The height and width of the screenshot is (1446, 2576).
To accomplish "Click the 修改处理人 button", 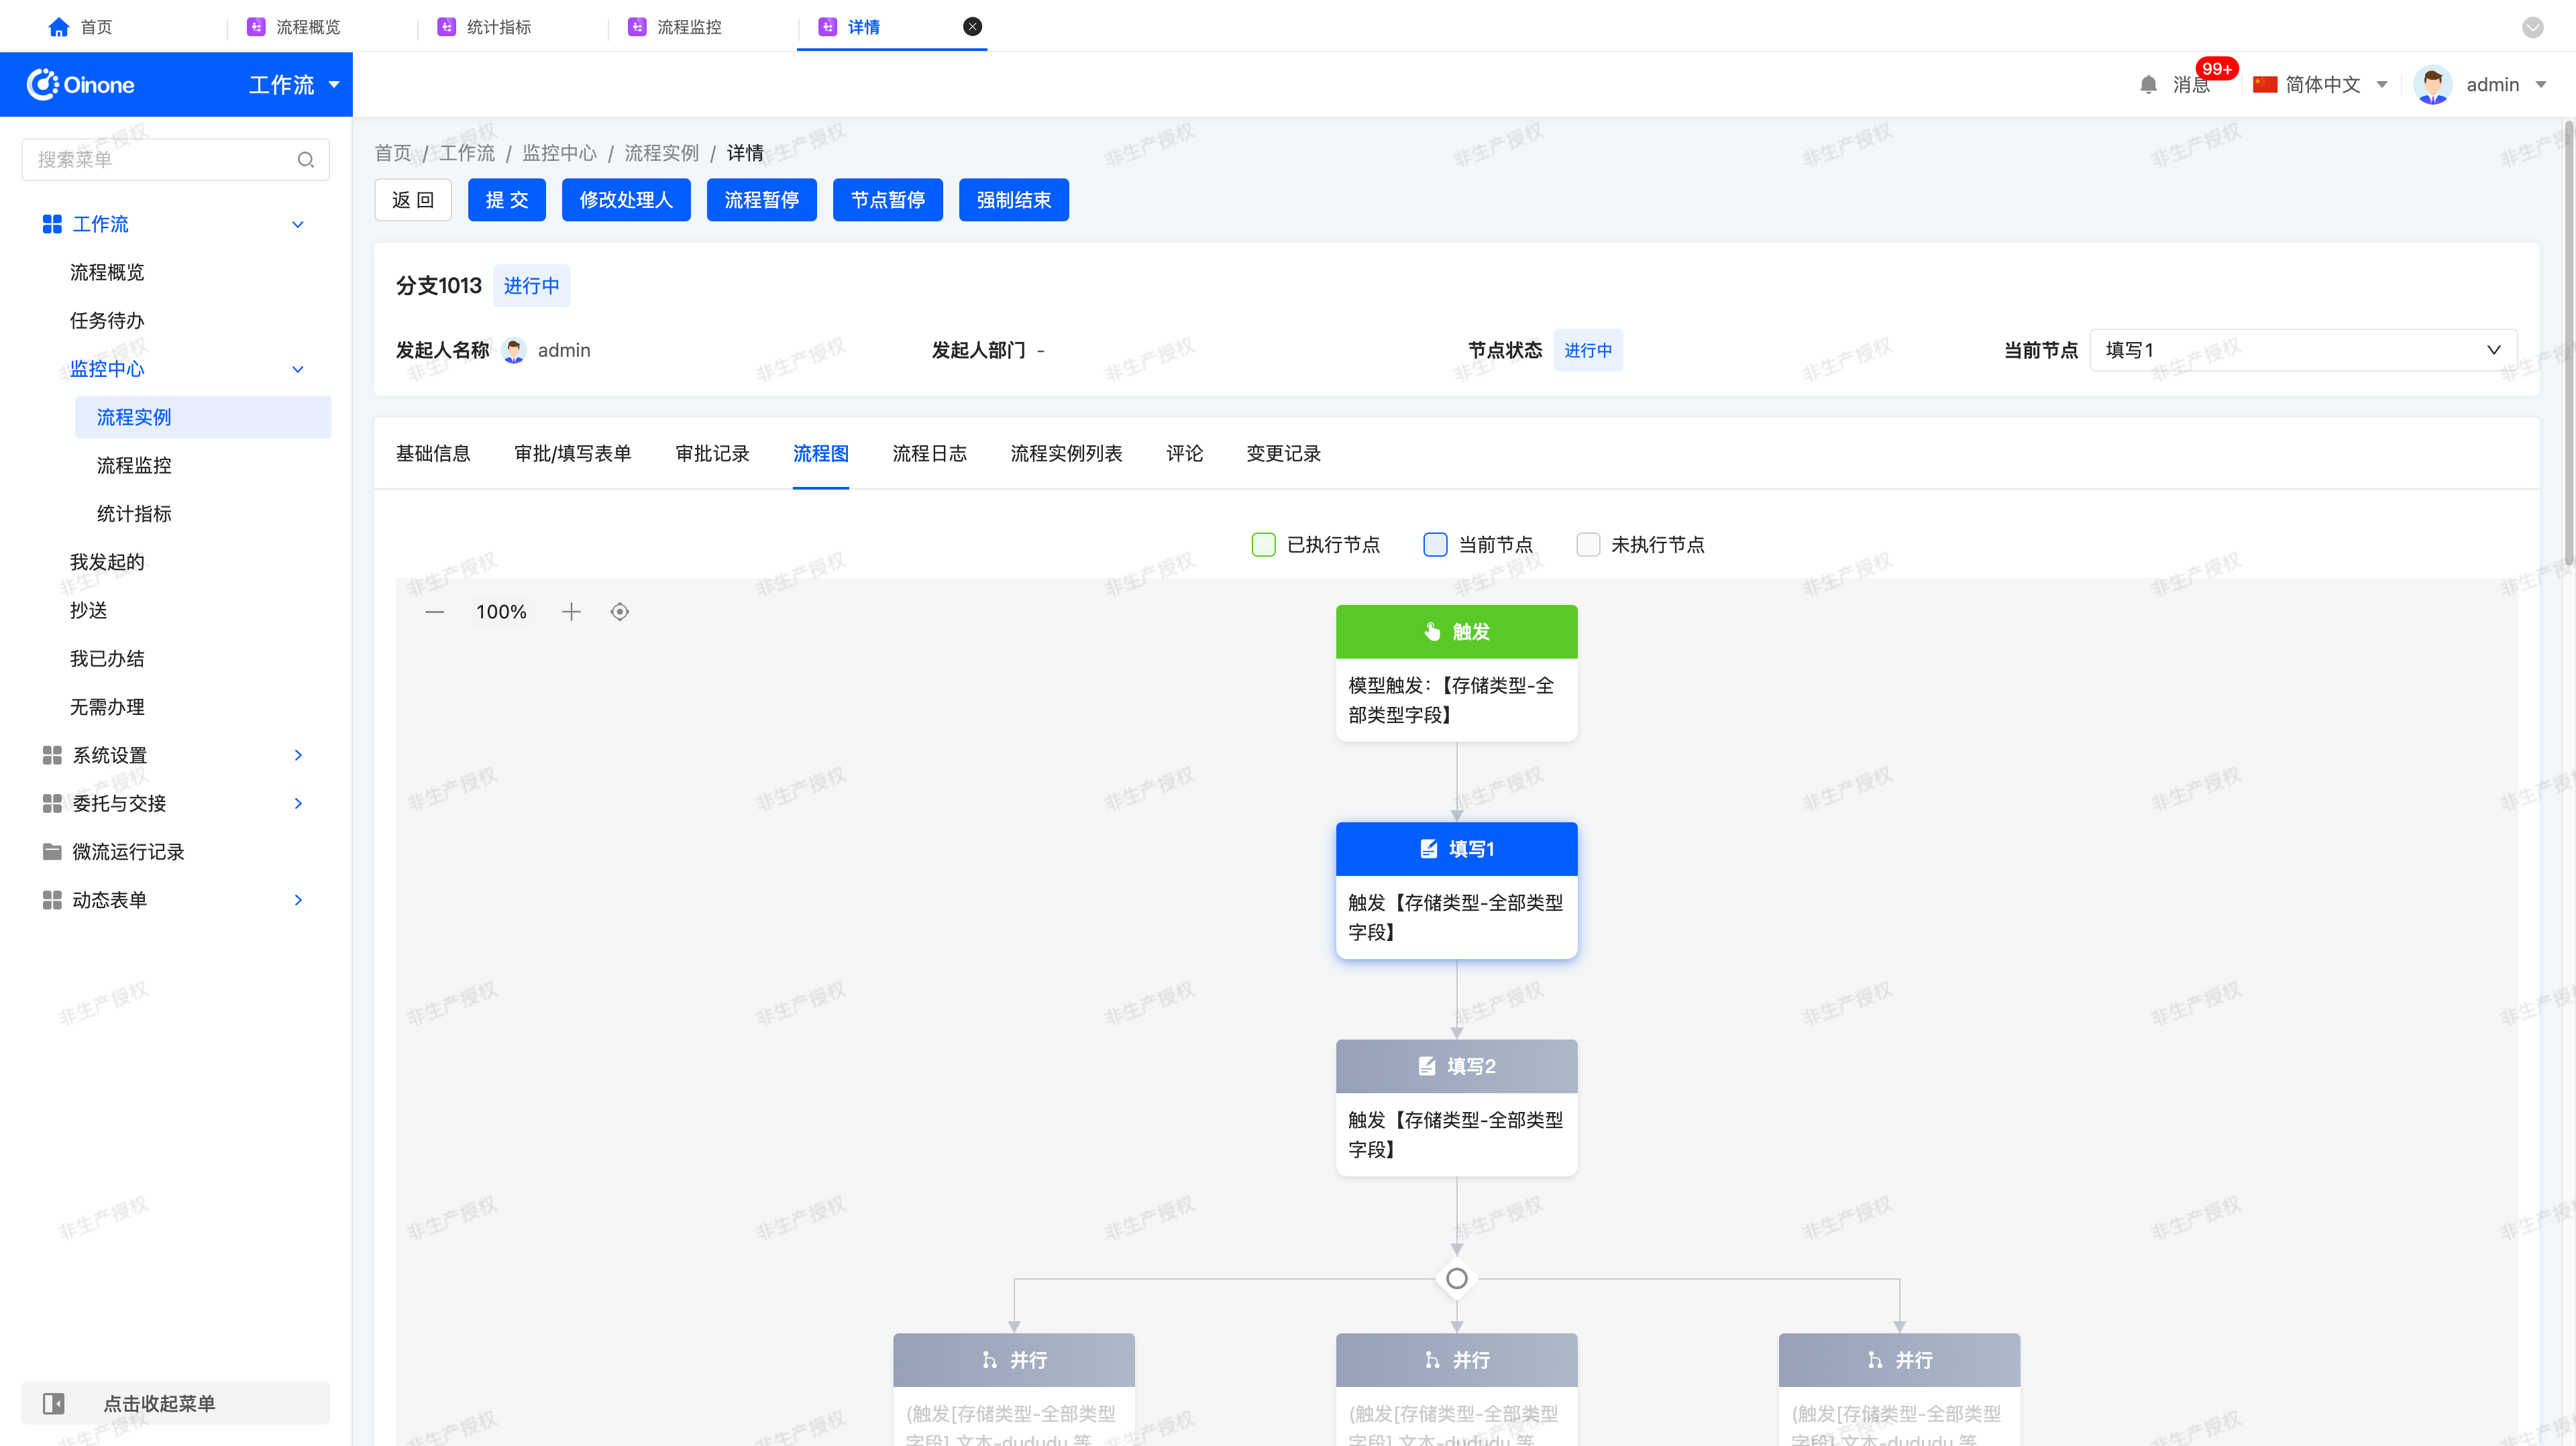I will pyautogui.click(x=626, y=200).
